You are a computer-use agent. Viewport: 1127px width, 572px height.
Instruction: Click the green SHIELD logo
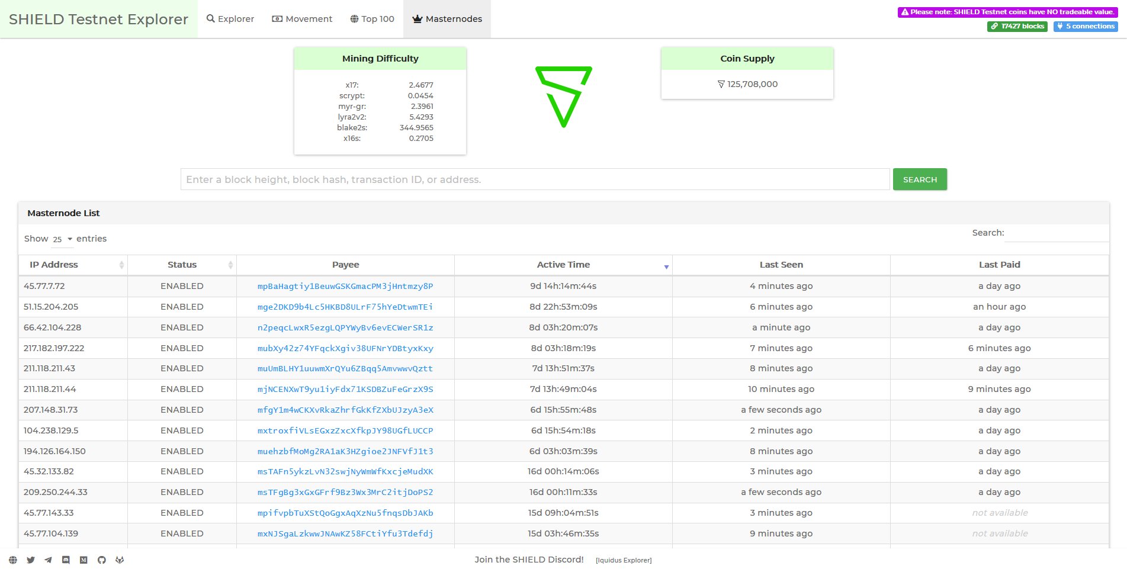(x=563, y=97)
